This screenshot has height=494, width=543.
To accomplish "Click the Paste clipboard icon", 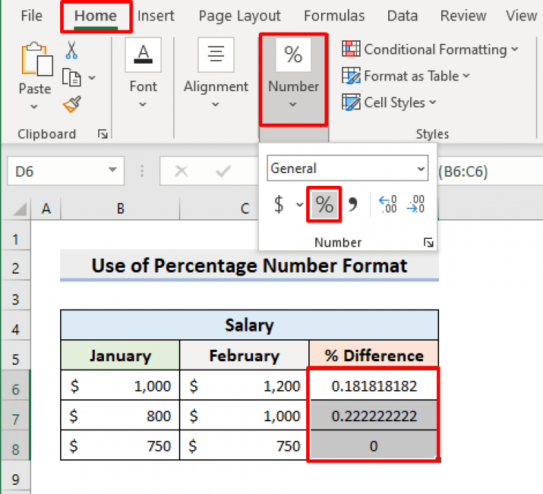I will [37, 59].
